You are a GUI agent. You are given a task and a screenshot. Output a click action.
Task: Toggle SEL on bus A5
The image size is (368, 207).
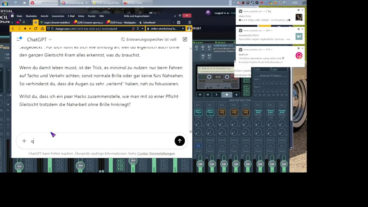246,105
